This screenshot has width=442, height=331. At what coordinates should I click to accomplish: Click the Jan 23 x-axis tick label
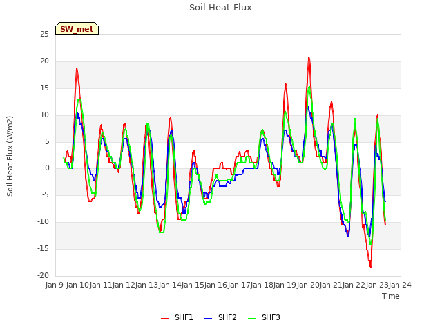[x=378, y=285]
